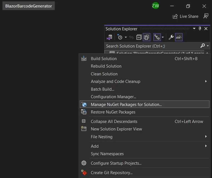Toggle the Show All Files button
Image resolution: width=212 pixels, height=178 pixels.
click(x=146, y=37)
